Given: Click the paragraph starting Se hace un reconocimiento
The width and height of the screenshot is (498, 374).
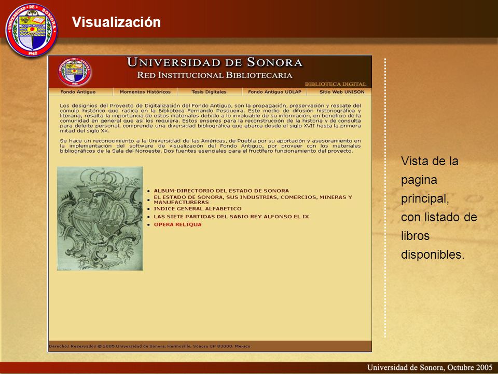Looking at the screenshot, I should [x=210, y=145].
